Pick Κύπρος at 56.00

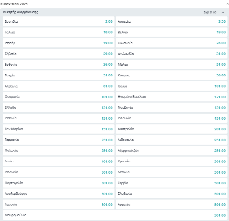(x=172, y=75)
